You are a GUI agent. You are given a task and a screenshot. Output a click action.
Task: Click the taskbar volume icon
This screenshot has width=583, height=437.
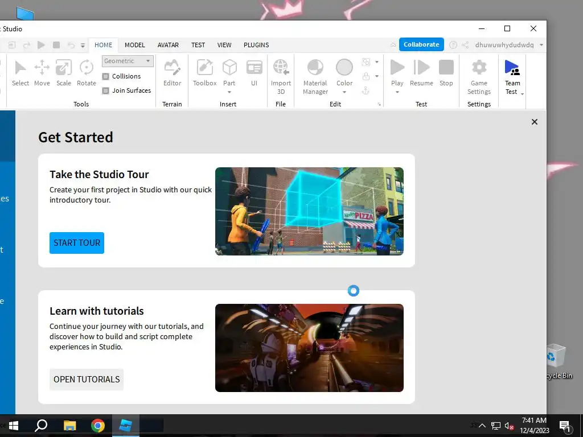point(509,426)
